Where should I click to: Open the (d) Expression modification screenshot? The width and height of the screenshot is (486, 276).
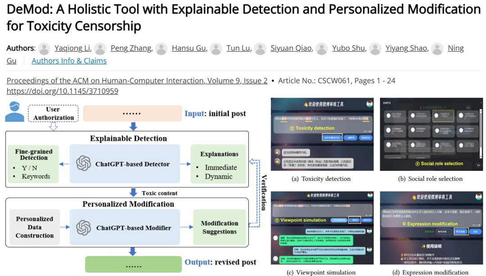(431, 227)
